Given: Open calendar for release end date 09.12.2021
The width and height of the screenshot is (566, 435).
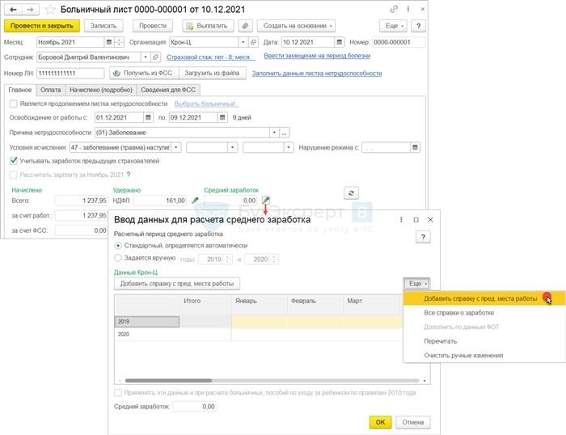Looking at the screenshot, I should point(222,118).
